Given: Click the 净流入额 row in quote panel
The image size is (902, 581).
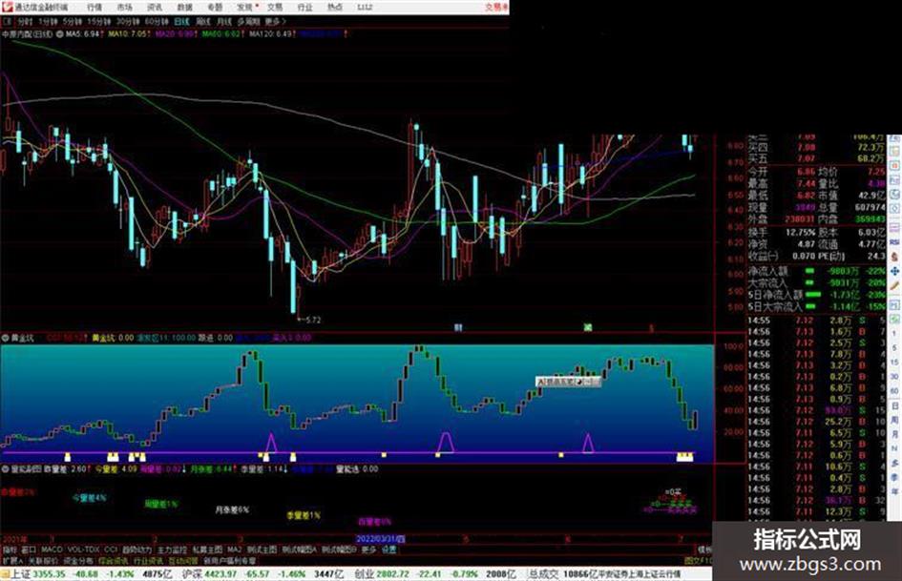Looking at the screenshot, I should (817, 270).
